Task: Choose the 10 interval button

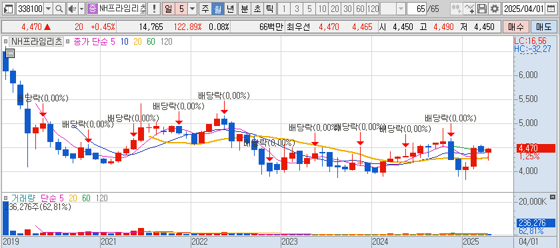Action: pyautogui.click(x=322, y=9)
